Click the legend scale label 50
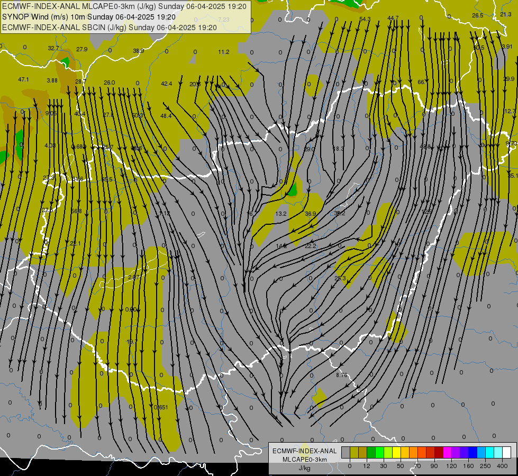The width and height of the screenshot is (518, 476). coord(400,466)
